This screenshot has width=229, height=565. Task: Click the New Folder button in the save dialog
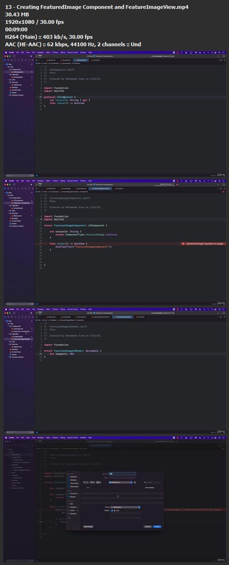88,526
